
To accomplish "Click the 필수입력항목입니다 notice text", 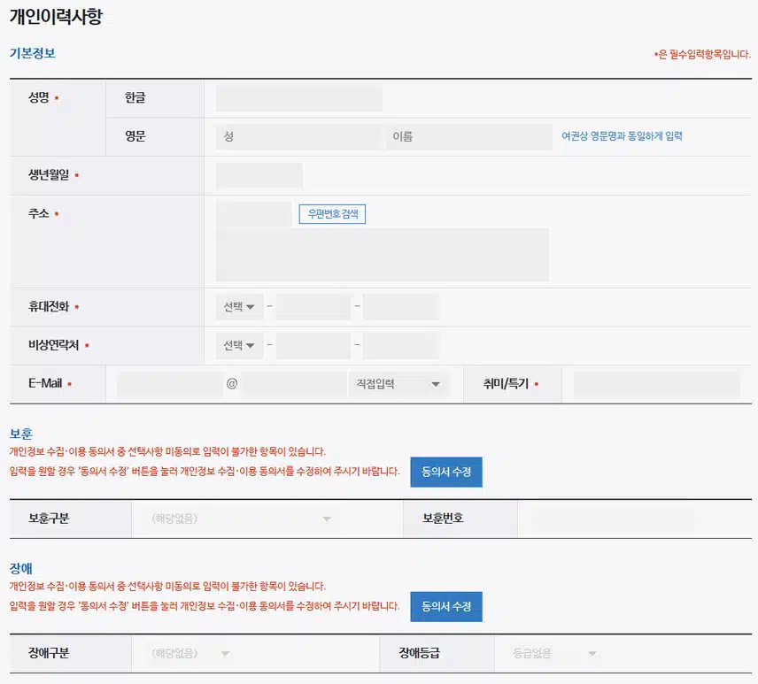I will [x=702, y=54].
